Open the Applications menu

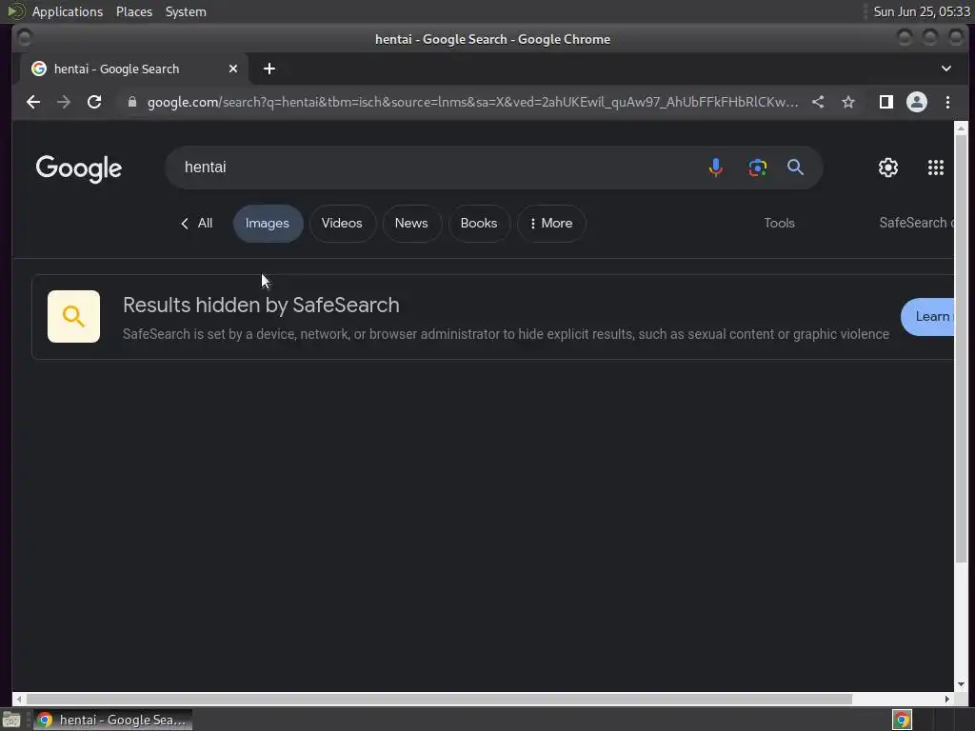68,11
